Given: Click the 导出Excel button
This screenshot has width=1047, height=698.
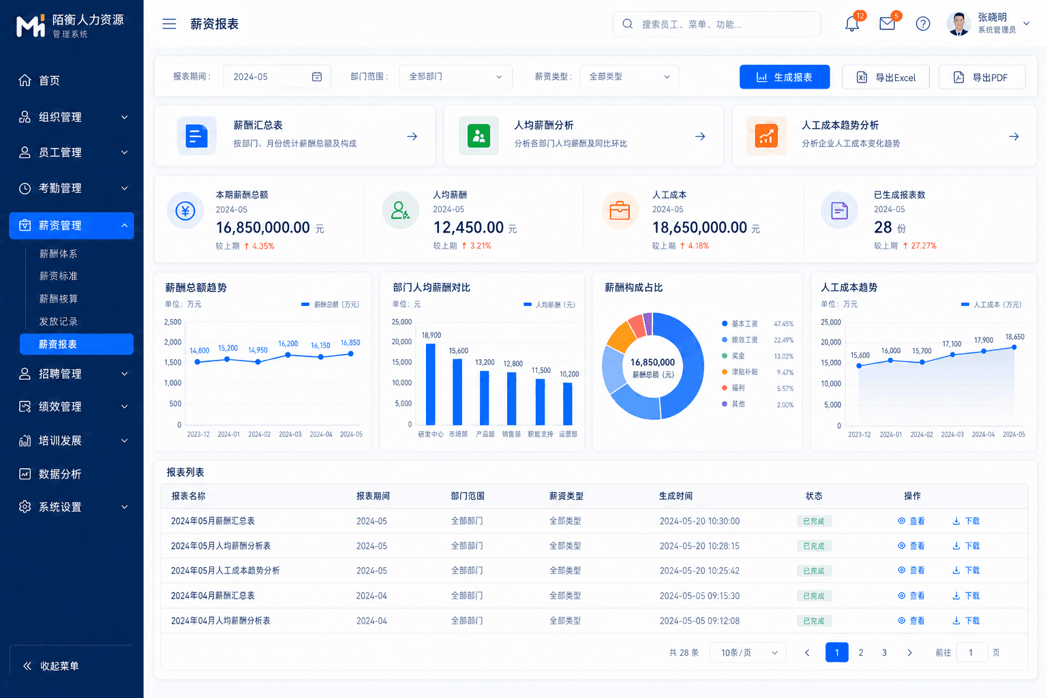Looking at the screenshot, I should click(x=886, y=77).
